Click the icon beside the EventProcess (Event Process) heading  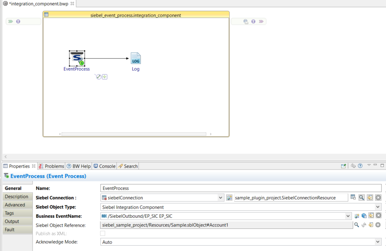(7, 176)
